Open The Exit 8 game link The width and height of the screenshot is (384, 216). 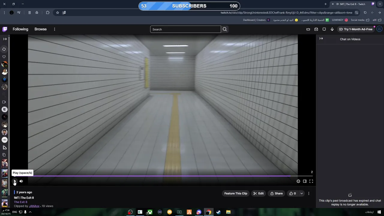coord(20,202)
